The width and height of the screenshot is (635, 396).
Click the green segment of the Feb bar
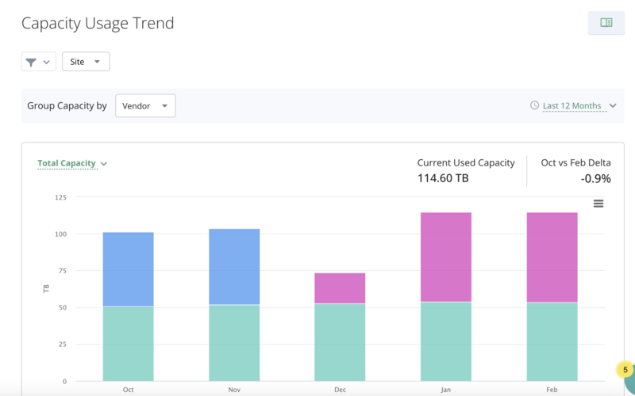pyautogui.click(x=552, y=342)
